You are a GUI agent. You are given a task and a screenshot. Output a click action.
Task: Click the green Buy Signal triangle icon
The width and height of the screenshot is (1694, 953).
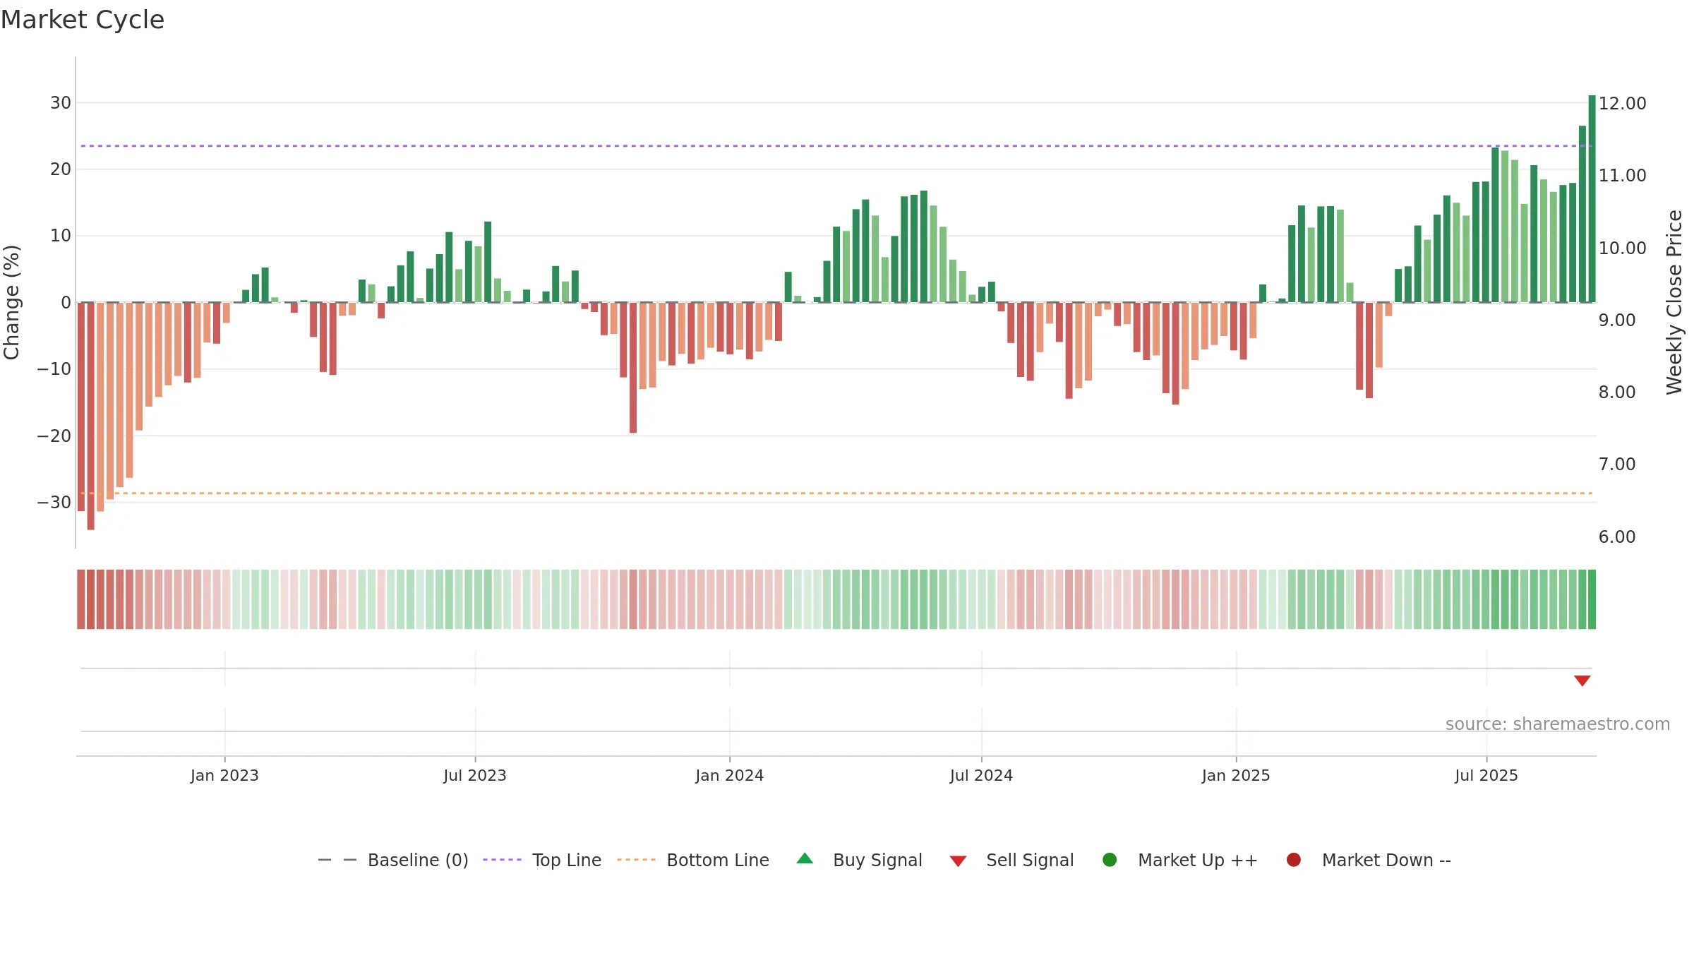point(805,859)
